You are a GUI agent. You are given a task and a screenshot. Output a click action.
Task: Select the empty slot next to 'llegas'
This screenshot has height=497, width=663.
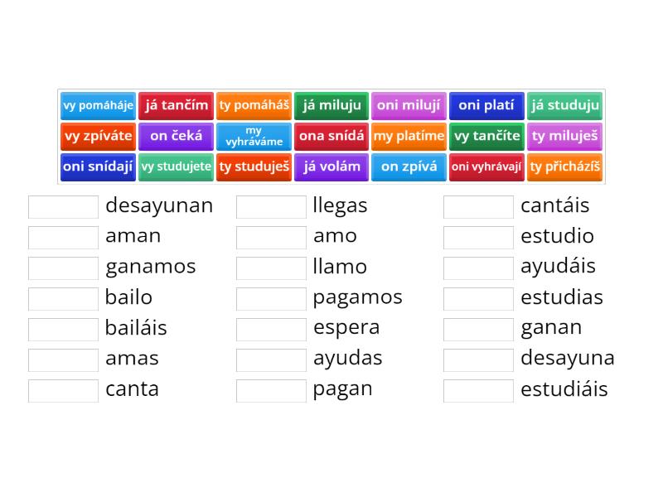(271, 206)
